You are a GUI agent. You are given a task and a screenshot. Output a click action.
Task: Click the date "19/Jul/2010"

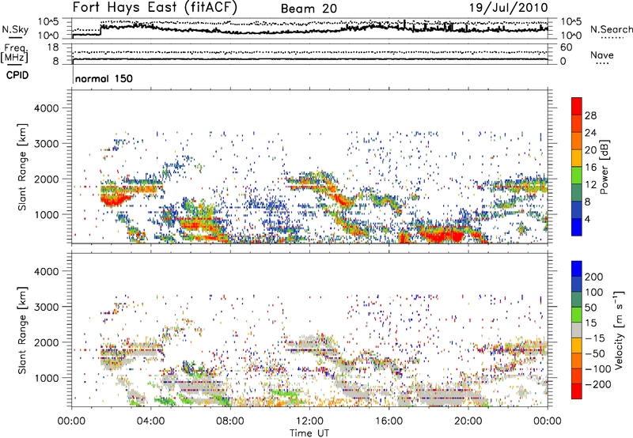[x=508, y=8]
